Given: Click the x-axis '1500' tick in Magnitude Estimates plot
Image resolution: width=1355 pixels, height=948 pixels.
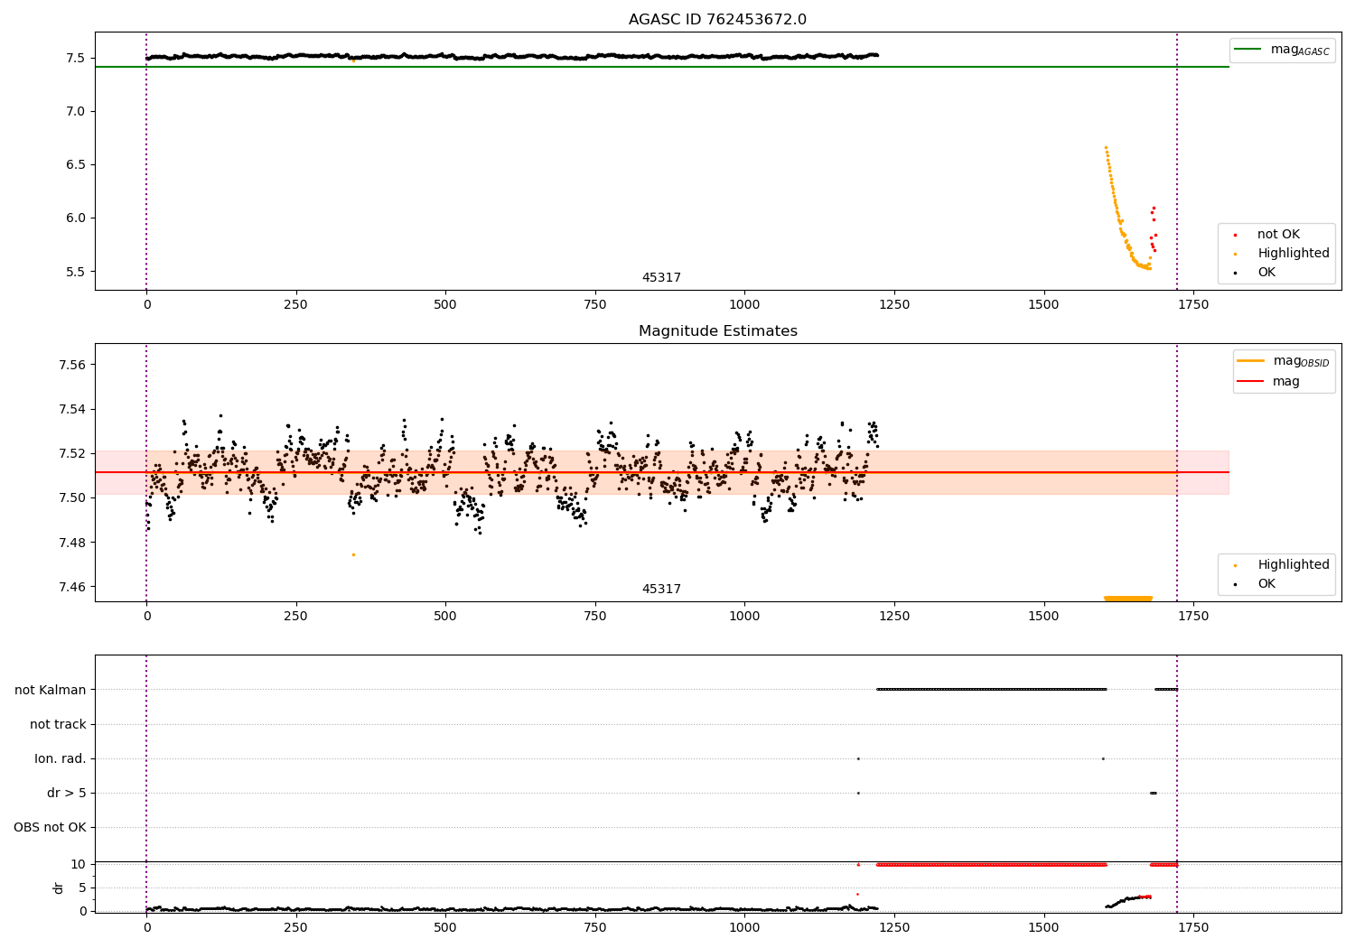Looking at the screenshot, I should [1043, 617].
